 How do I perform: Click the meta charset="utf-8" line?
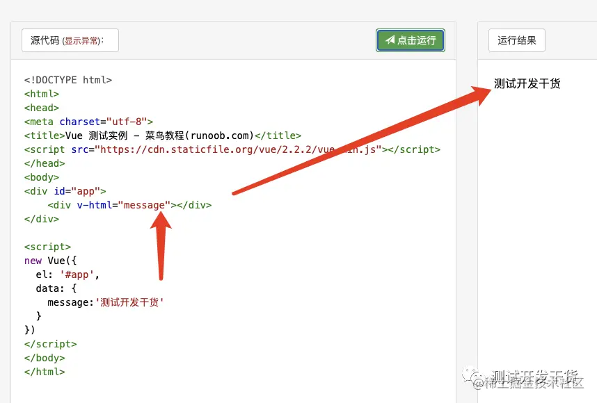pyautogui.click(x=88, y=122)
